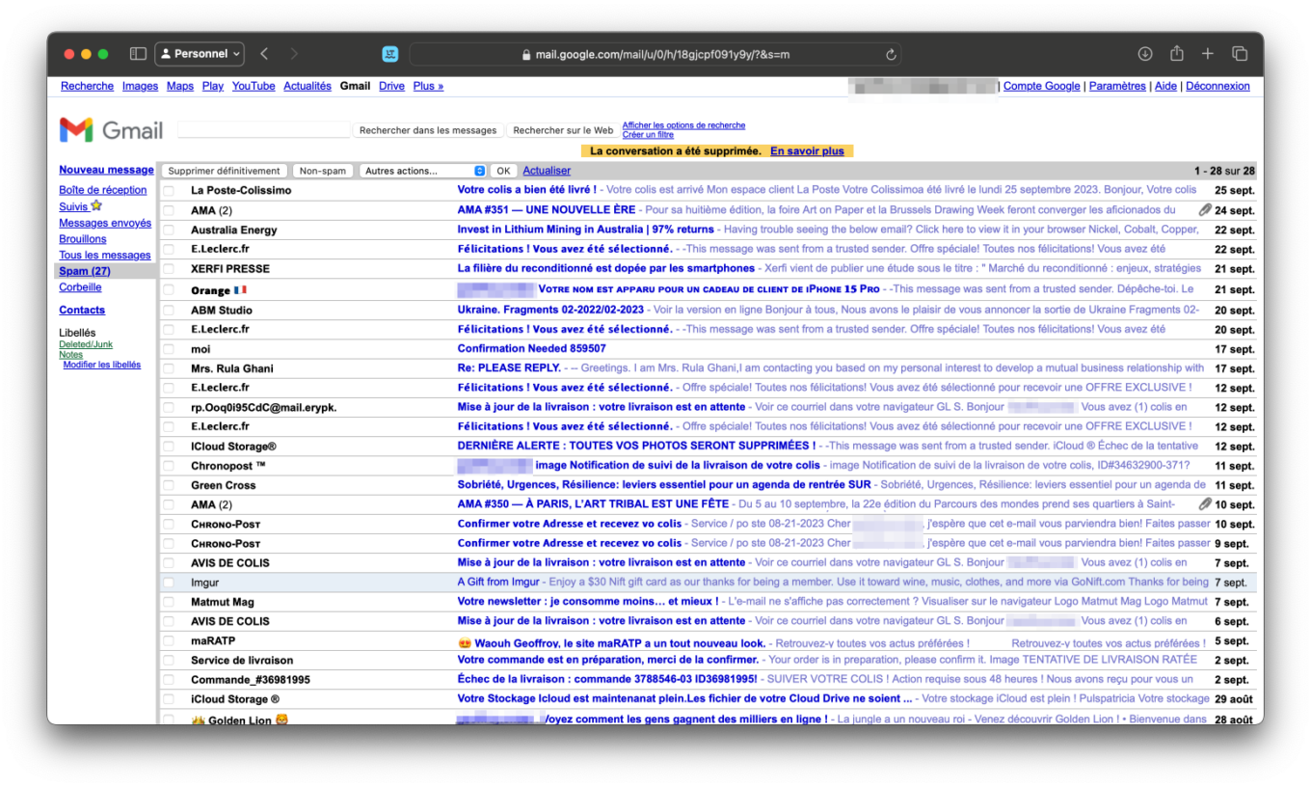Click the star icon beside Suivis
Screen dimensions: 1311x787
[96, 205]
